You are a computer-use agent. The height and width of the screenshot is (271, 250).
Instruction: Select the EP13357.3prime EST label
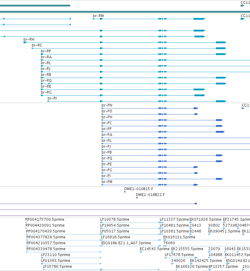click(223, 267)
